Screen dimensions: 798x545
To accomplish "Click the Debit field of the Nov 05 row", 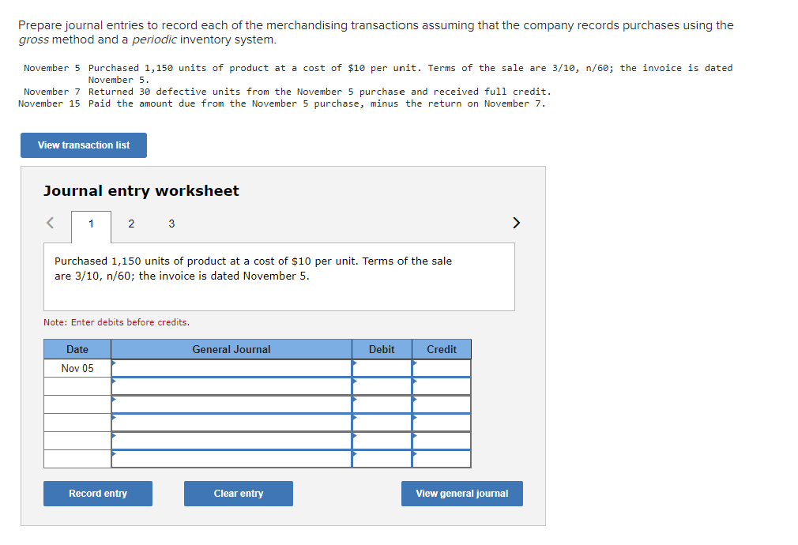I will coord(382,366).
